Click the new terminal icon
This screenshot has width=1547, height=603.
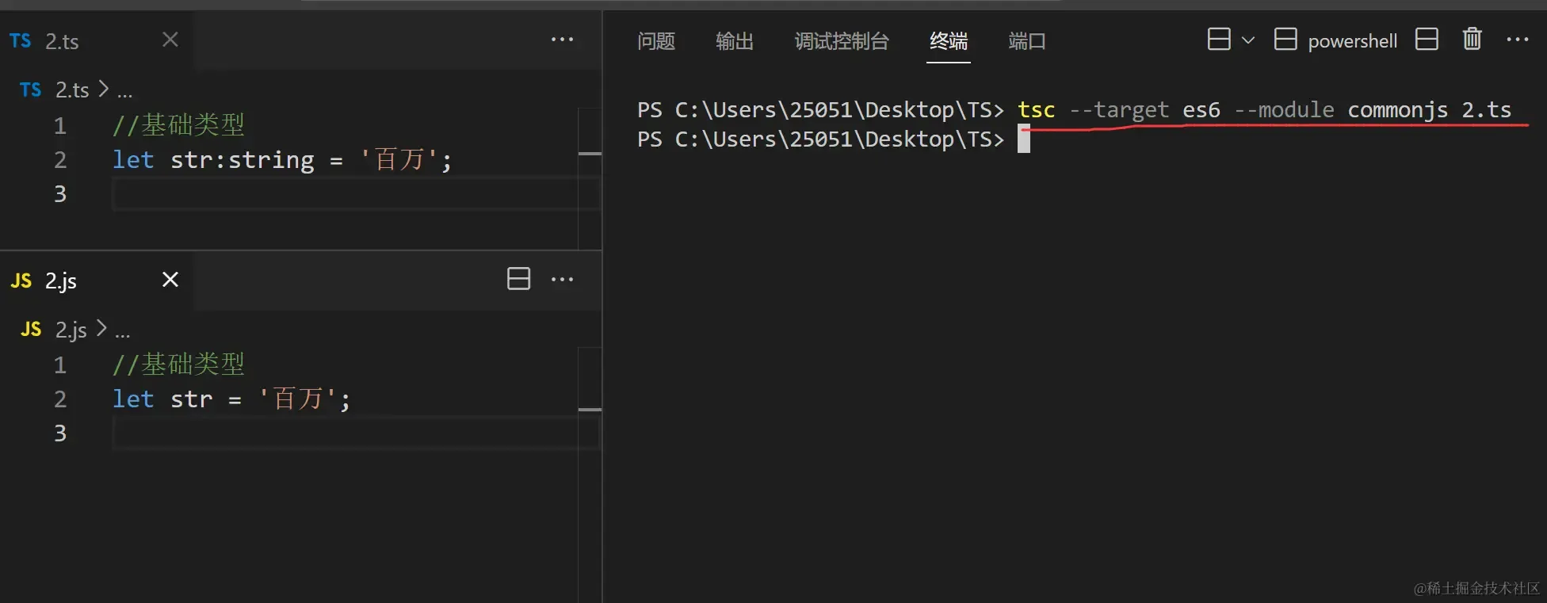1219,39
